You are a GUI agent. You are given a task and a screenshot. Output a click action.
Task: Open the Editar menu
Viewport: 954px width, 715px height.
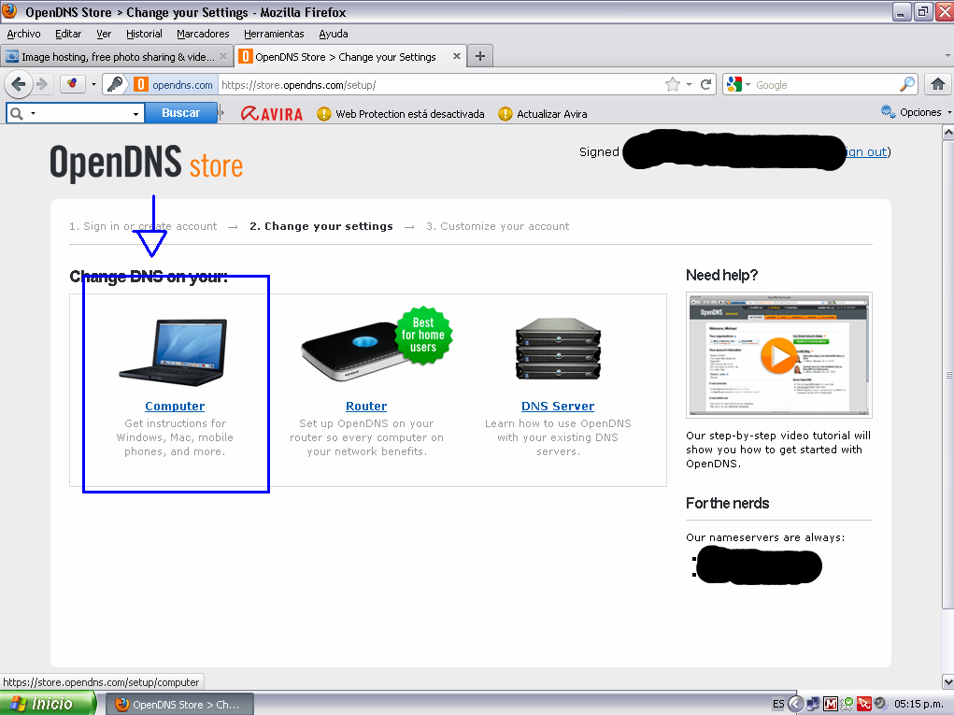(68, 34)
